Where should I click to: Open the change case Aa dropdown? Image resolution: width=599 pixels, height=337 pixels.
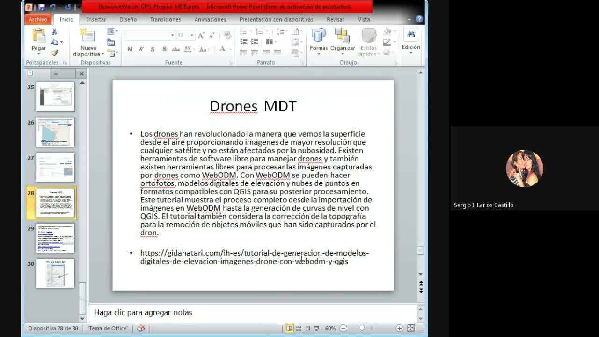[x=204, y=49]
